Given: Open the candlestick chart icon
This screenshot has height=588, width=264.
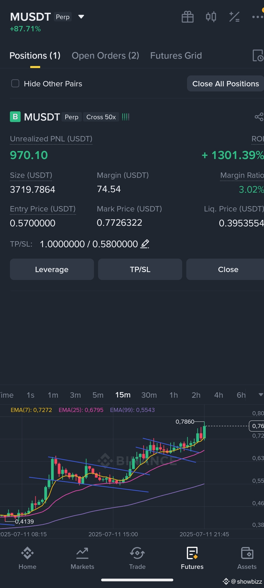Looking at the screenshot, I should click(211, 17).
